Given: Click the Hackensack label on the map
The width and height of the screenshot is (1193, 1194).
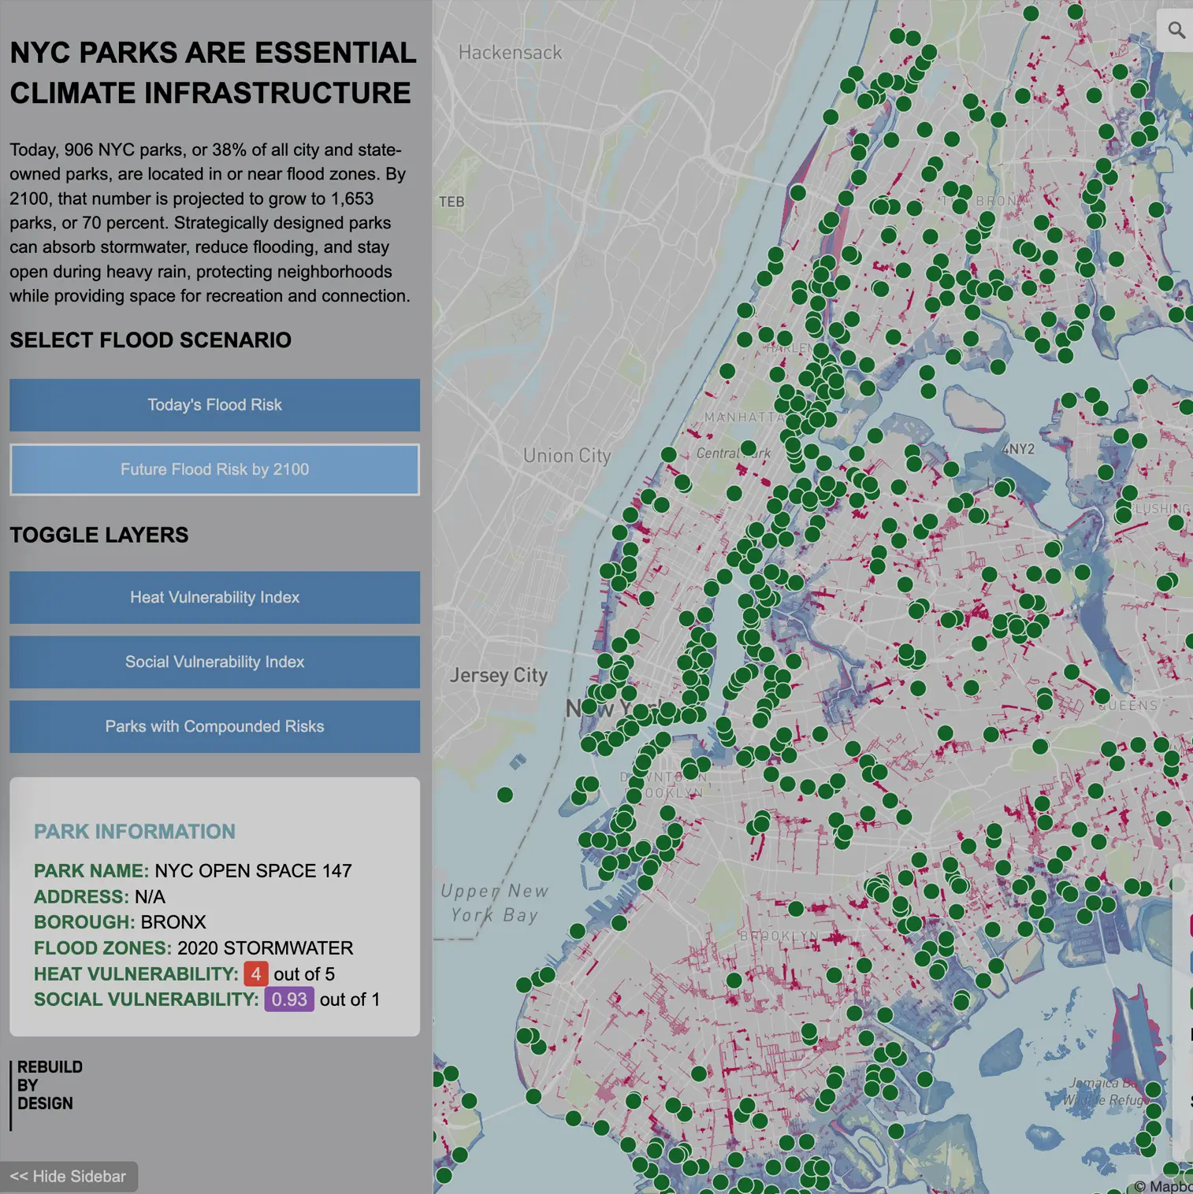Looking at the screenshot, I should (510, 53).
